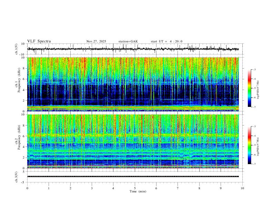Screen dimensions: 273x211
Task: Click the time axis tick label 3
Action: pos(92,188)
